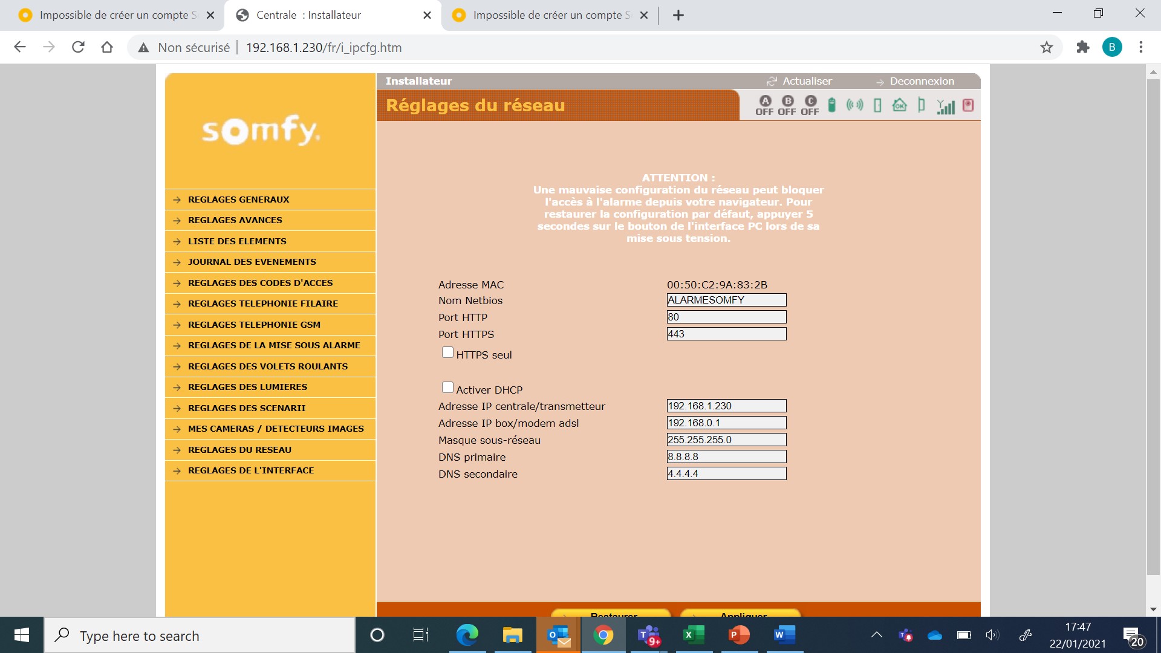Click zone C OFF status icon
The width and height of the screenshot is (1161, 653).
810,105
